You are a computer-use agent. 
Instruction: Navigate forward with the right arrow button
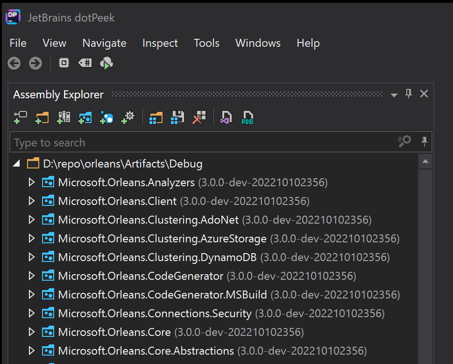pos(35,63)
